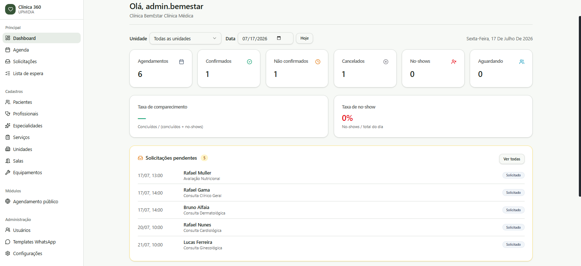Navigate to Profissionais
Image resolution: width=581 pixels, height=266 pixels.
[41, 114]
